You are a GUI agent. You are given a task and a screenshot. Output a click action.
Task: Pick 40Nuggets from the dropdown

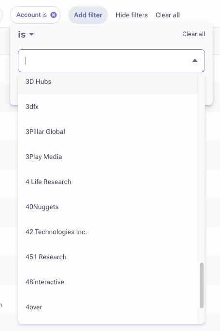coord(108,207)
